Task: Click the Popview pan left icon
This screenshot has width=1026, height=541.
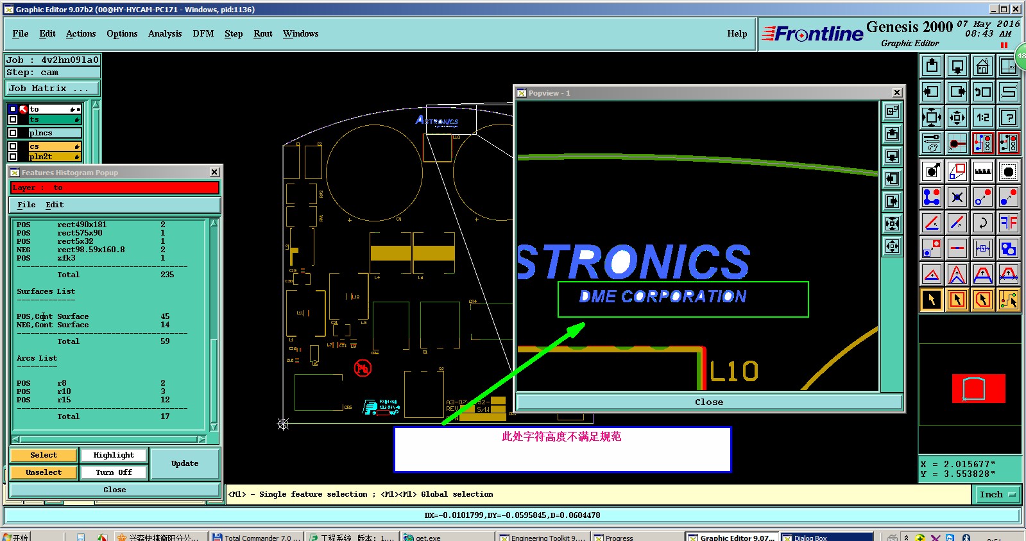Action: coord(892,178)
